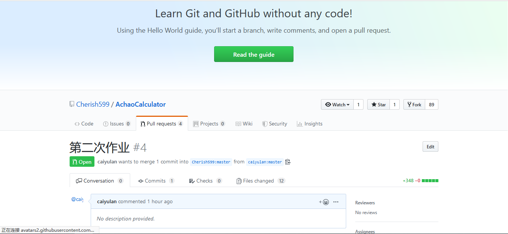Click the Insights tab graph icon
The width and height of the screenshot is (508, 234).
pos(300,124)
